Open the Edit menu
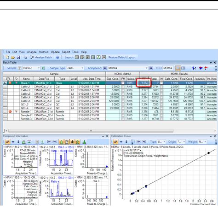This screenshot has height=207, width=218. 15,52
